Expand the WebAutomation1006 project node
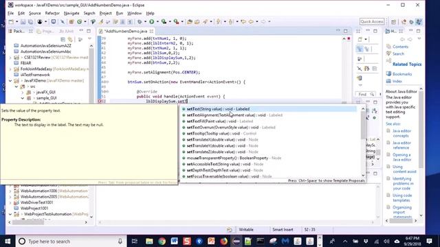The image size is (440, 247). pyautogui.click(x=10, y=191)
